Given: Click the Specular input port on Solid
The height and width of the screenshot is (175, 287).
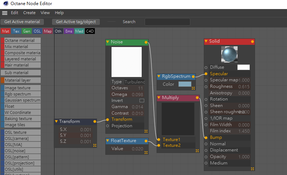Looking at the screenshot, I should 206,74.
